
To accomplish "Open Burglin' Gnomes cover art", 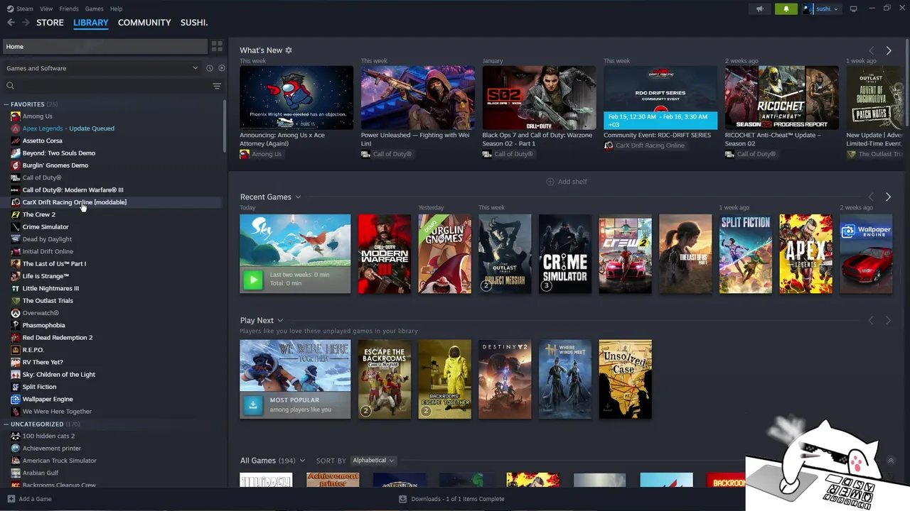I will click(444, 254).
